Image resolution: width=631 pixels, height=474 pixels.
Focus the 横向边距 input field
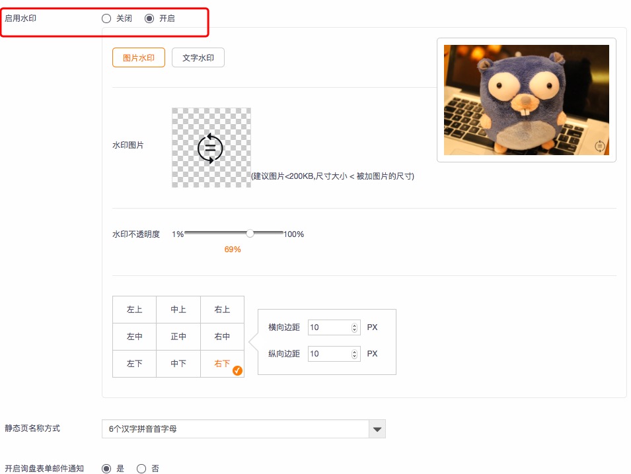pos(334,327)
